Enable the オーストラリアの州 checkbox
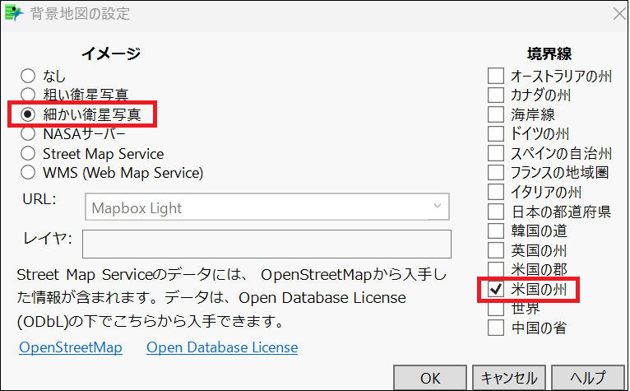Image resolution: width=630 pixels, height=391 pixels. [x=495, y=76]
